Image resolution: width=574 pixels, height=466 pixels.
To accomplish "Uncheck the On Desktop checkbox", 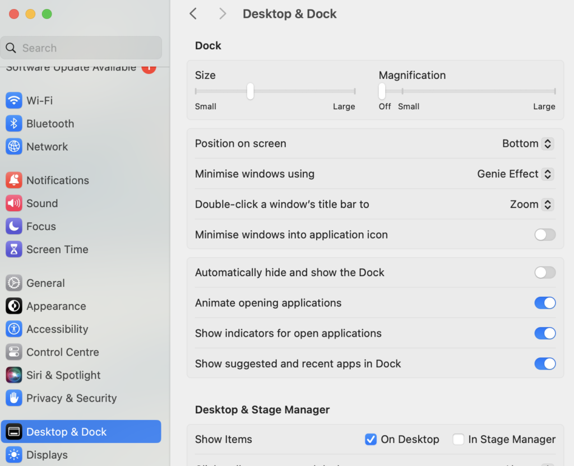I will (x=371, y=439).
